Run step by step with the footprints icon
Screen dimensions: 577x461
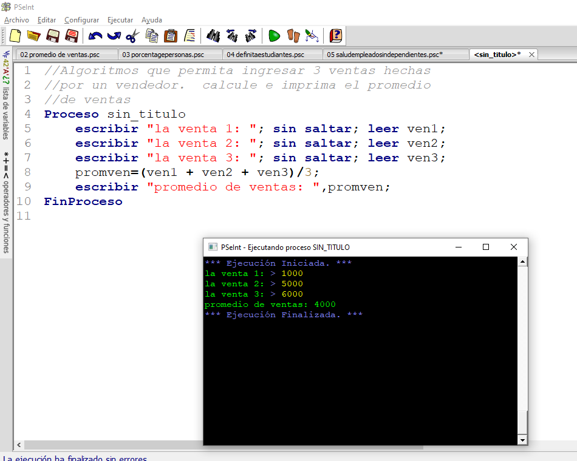293,36
